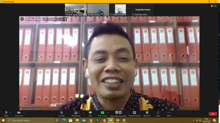Open the volume icon in system tray

pyautogui.click(x=200, y=120)
